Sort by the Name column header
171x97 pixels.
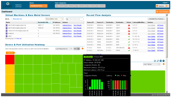click(21, 22)
